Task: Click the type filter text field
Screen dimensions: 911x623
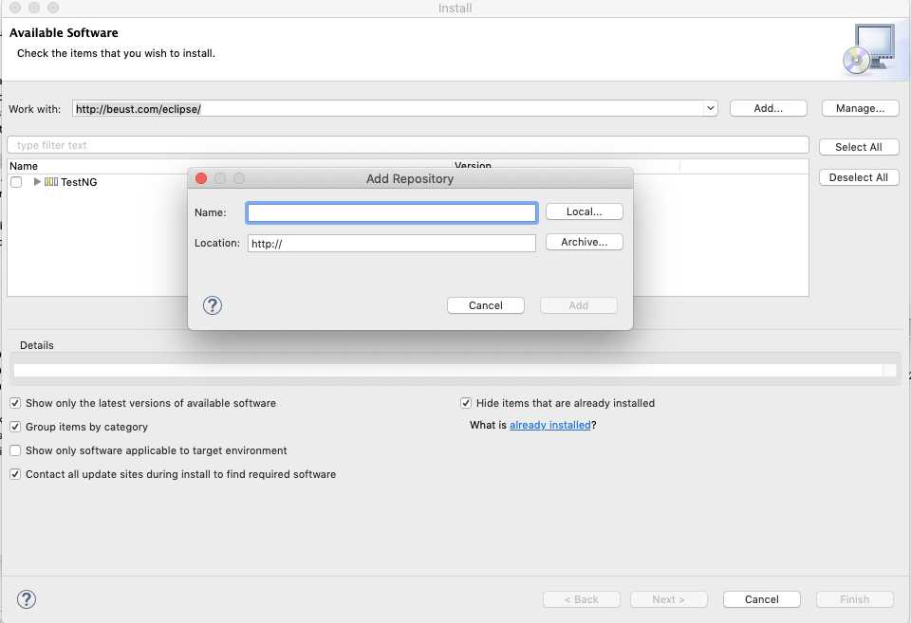Action: (x=408, y=145)
